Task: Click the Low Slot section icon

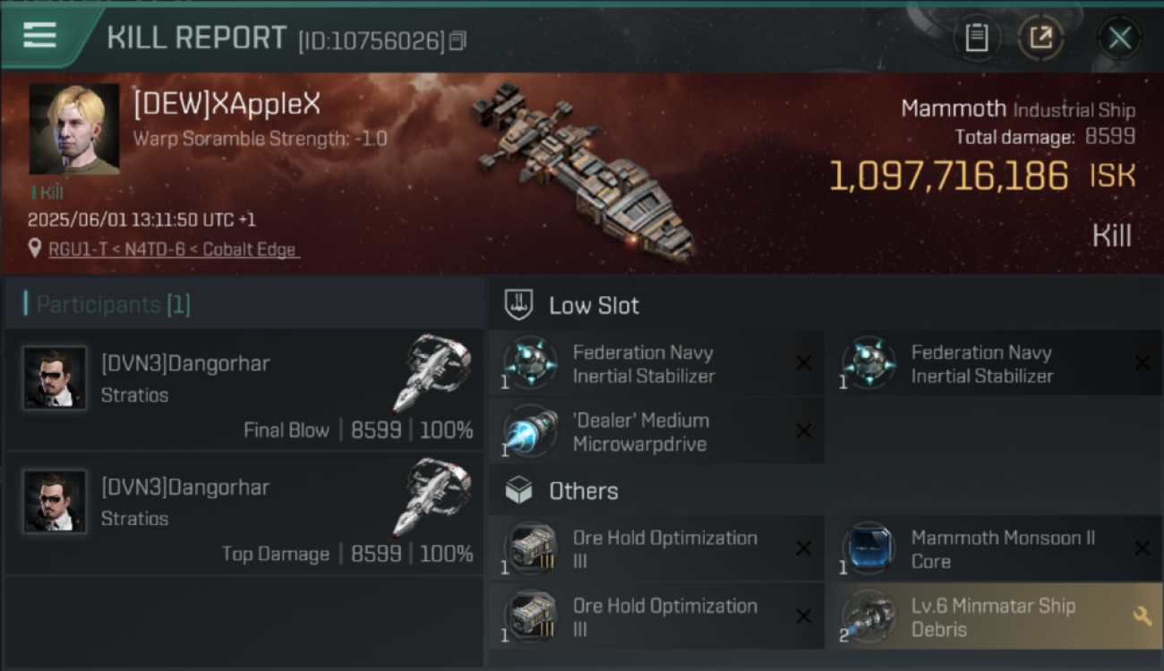Action: click(520, 305)
